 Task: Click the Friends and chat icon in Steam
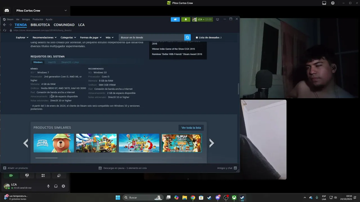coord(235,168)
